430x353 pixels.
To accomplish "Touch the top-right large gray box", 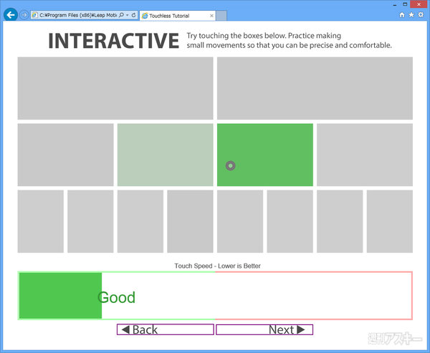I will coord(315,88).
